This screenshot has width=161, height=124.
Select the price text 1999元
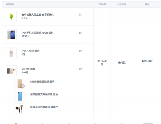click(26, 36)
